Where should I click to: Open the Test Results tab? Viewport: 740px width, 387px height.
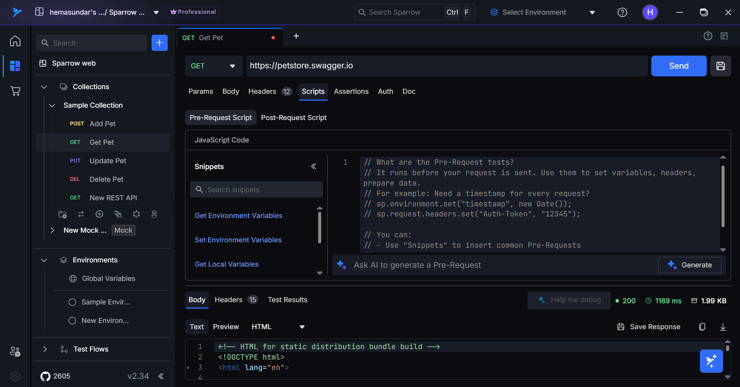(x=287, y=300)
